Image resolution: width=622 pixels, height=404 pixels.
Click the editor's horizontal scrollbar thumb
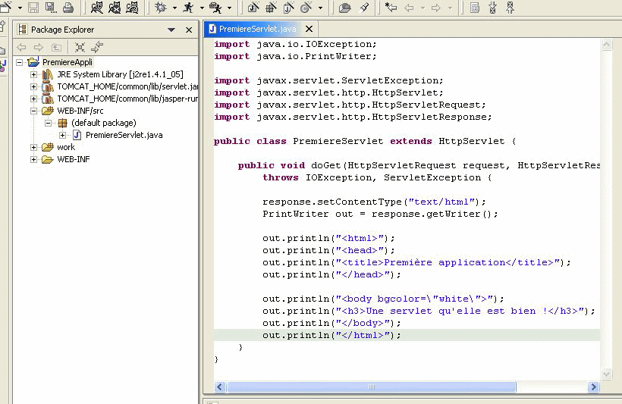coord(372,387)
